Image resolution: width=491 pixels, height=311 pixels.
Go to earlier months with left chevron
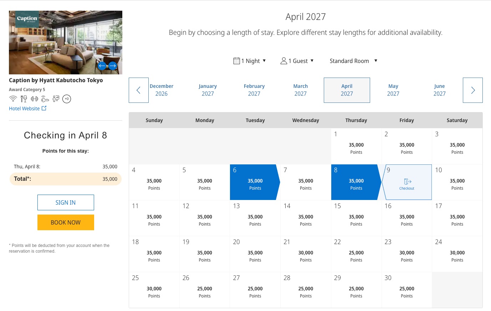coord(139,90)
